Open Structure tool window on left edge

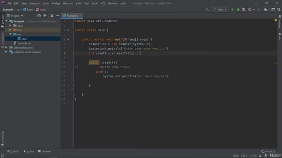click(3, 40)
